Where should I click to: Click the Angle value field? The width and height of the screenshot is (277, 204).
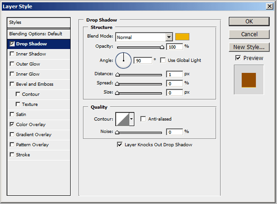(x=143, y=60)
